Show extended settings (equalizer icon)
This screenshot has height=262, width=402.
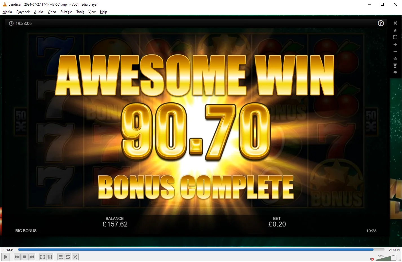[50, 257]
